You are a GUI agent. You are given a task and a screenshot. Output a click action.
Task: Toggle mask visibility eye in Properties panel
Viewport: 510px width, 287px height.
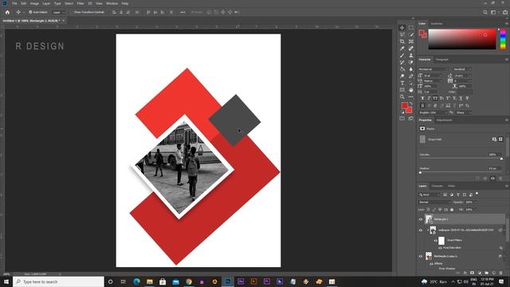tap(492, 179)
